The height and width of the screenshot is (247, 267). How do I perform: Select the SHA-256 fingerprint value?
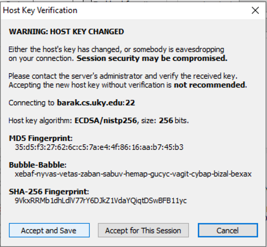coord(101,200)
